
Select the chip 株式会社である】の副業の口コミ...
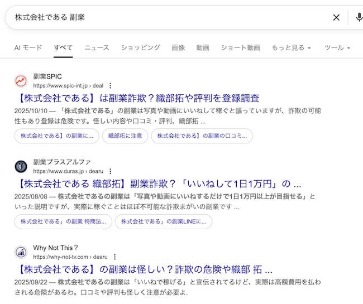click(202, 136)
